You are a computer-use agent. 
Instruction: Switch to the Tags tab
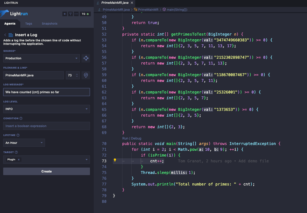pyautogui.click(x=29, y=23)
